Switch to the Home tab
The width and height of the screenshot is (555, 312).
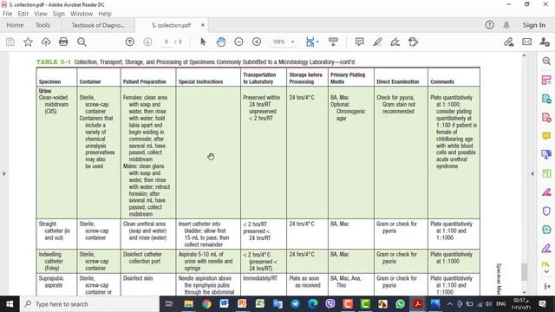pos(15,25)
